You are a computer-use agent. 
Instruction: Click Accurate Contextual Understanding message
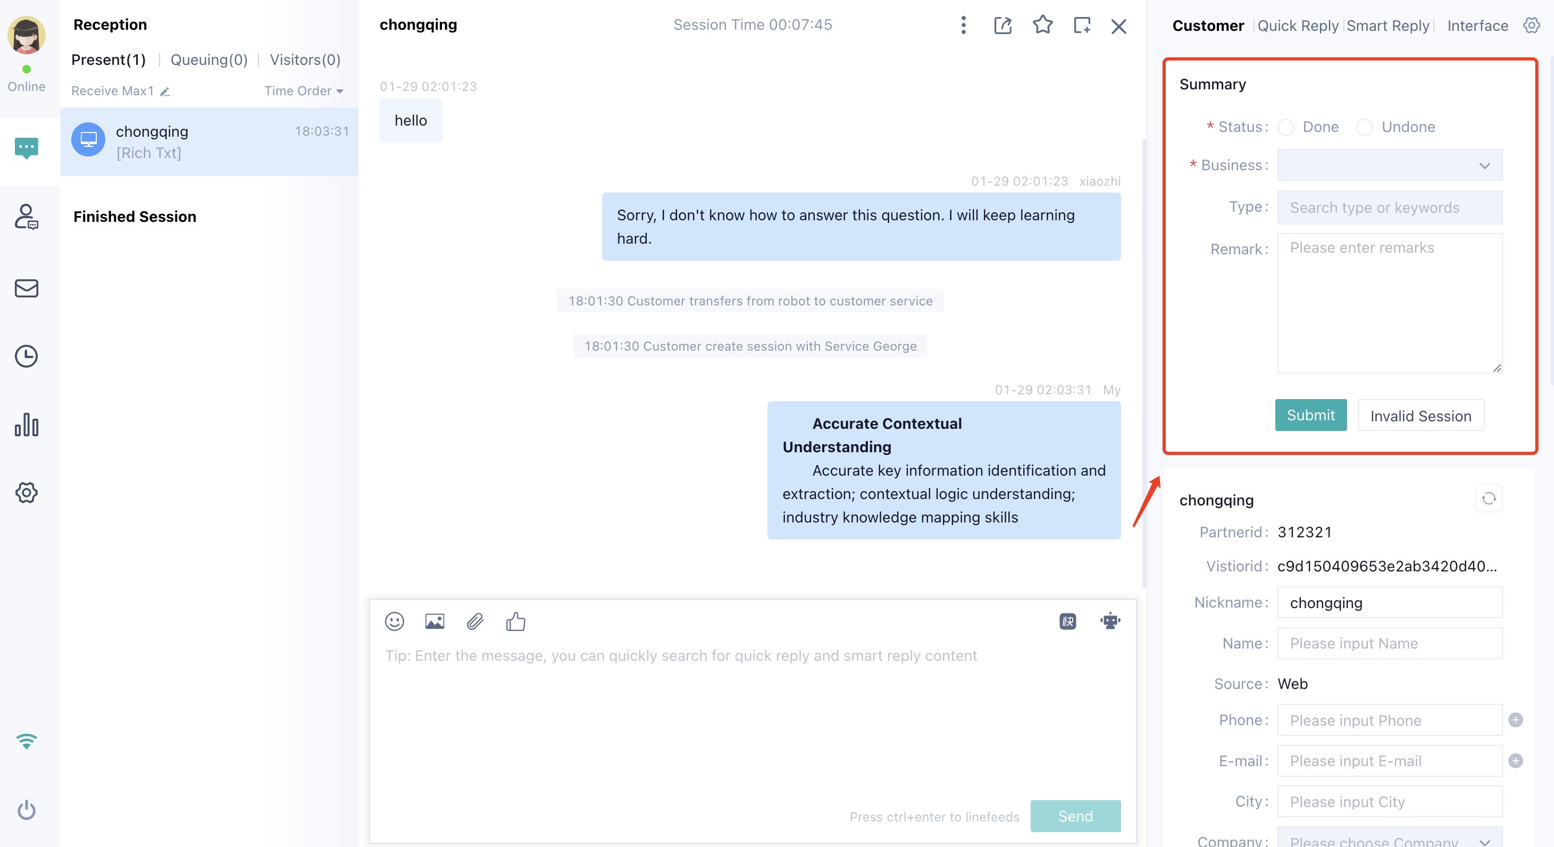[943, 470]
